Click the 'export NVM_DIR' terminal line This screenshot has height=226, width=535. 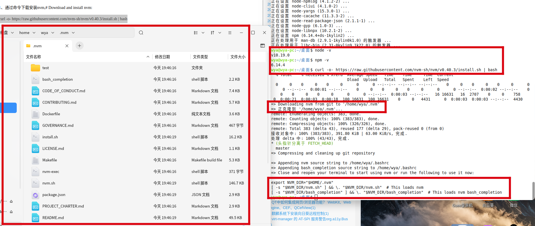[x=302, y=182]
